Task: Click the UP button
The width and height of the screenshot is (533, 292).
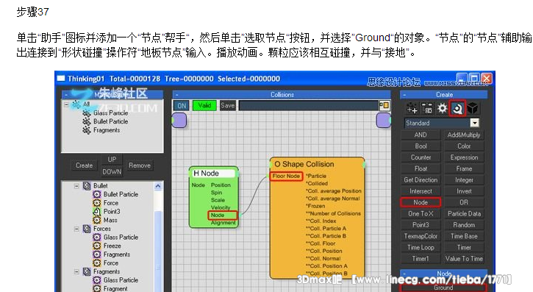Action: pyautogui.click(x=112, y=160)
